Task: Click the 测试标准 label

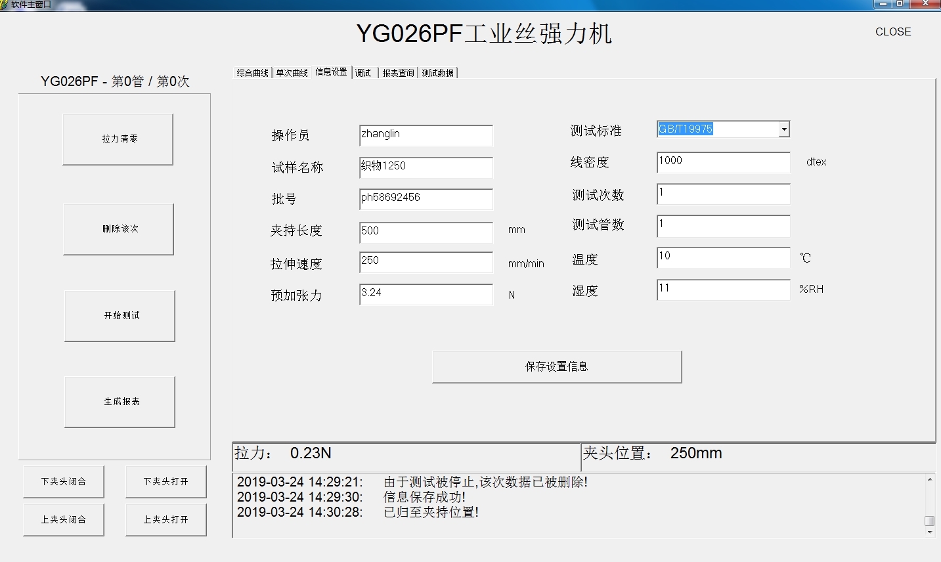Action: click(596, 131)
